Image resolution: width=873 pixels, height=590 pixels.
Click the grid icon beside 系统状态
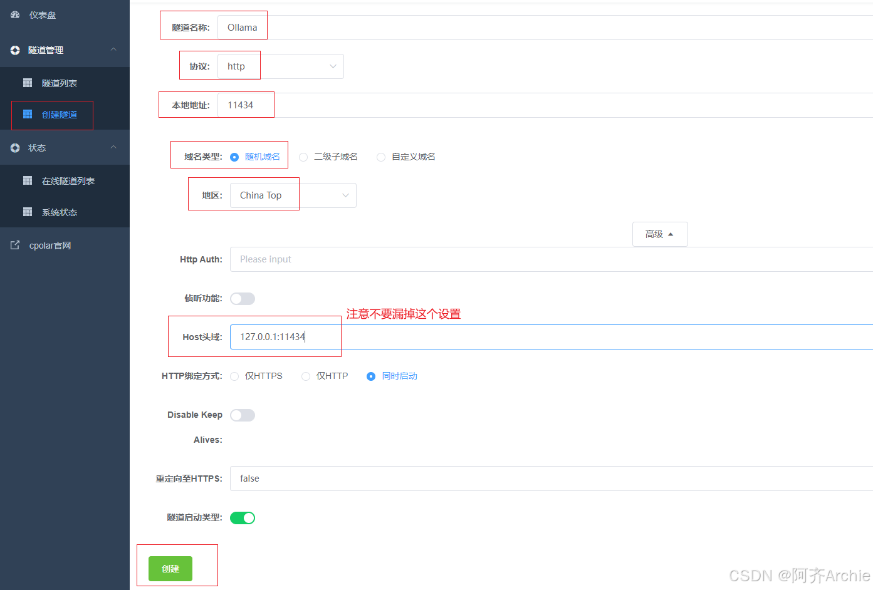point(28,212)
